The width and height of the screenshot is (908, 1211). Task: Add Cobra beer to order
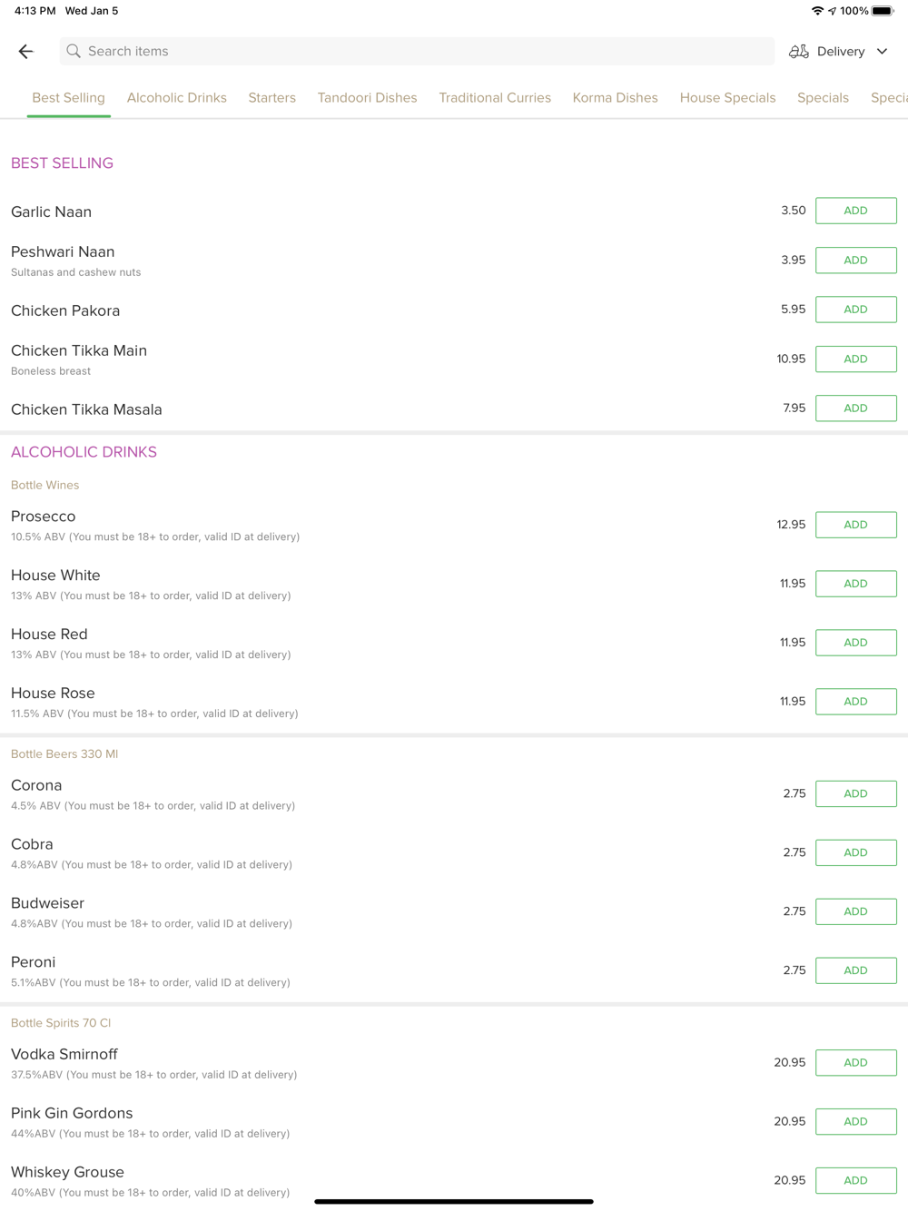pyautogui.click(x=855, y=852)
